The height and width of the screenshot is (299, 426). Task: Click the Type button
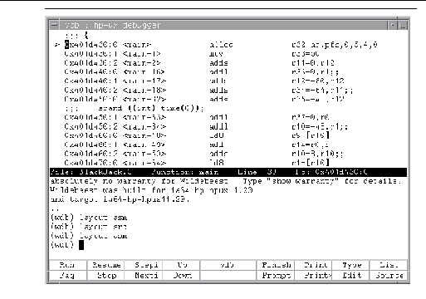click(351, 265)
